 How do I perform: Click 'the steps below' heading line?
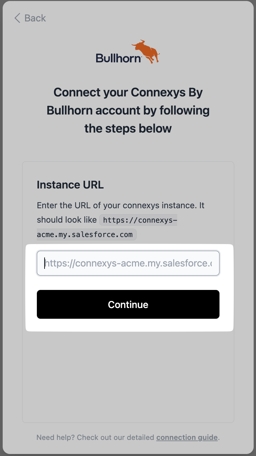click(128, 129)
